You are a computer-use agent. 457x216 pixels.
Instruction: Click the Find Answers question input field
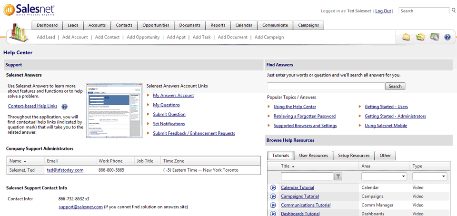click(x=326, y=86)
